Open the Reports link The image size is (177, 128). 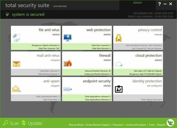[161, 125]
